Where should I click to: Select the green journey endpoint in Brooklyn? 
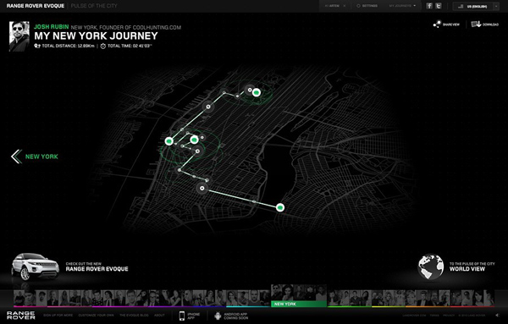[x=280, y=207]
